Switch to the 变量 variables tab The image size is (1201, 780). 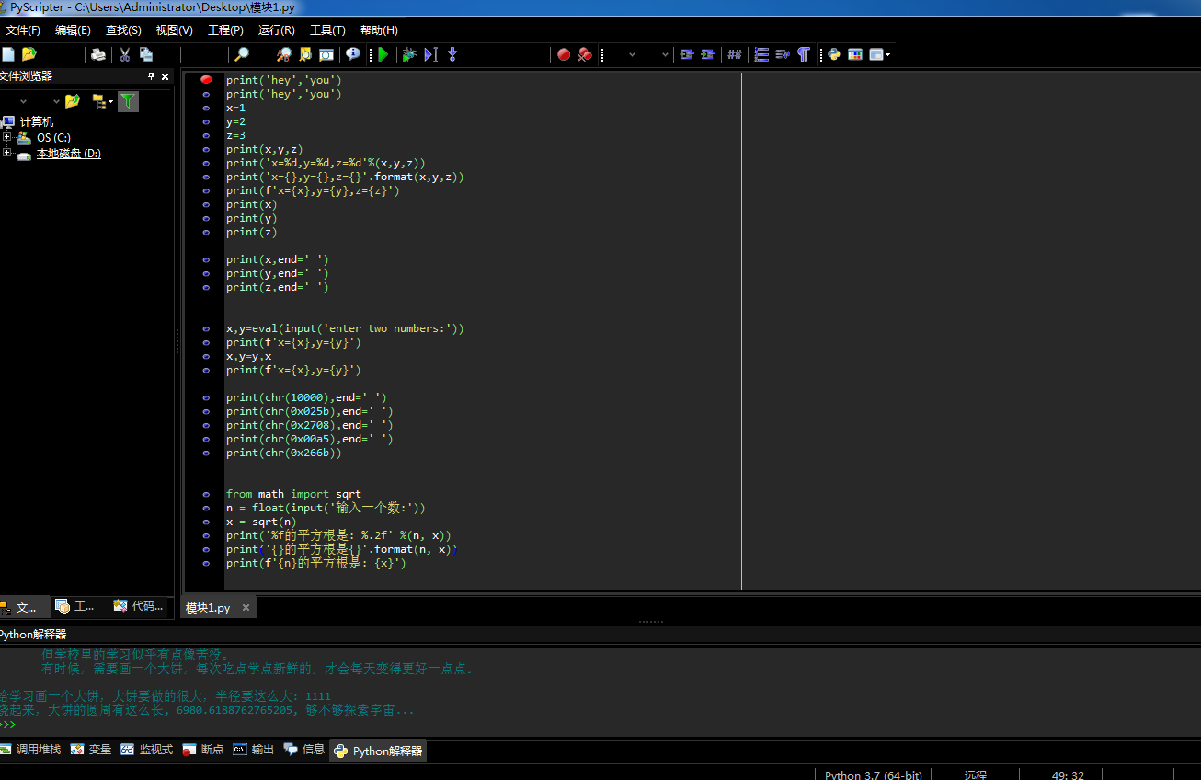pyautogui.click(x=91, y=750)
